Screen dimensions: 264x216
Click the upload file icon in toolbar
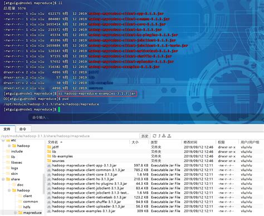pos(169,136)
